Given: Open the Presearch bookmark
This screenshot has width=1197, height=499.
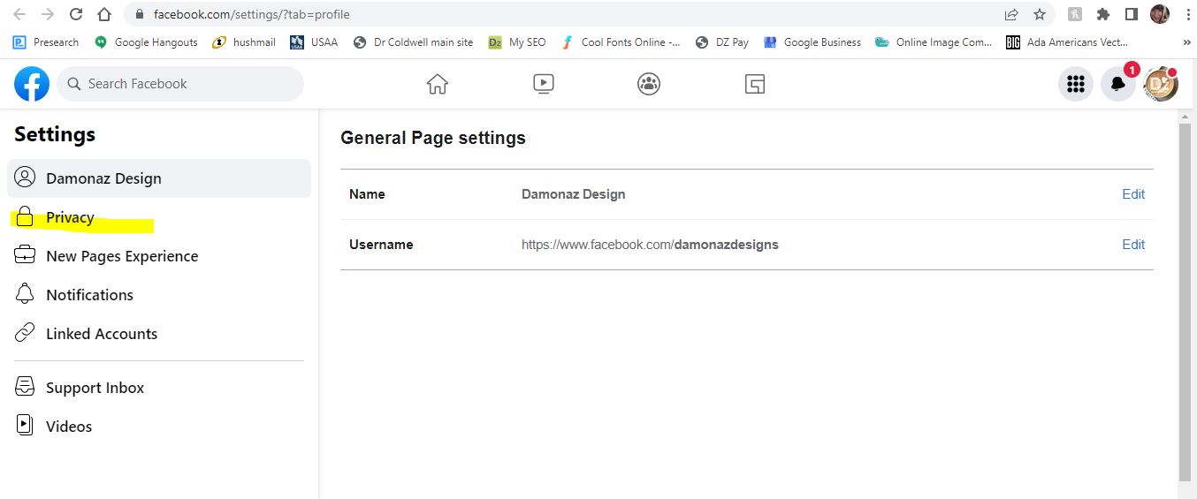Looking at the screenshot, I should 46,42.
